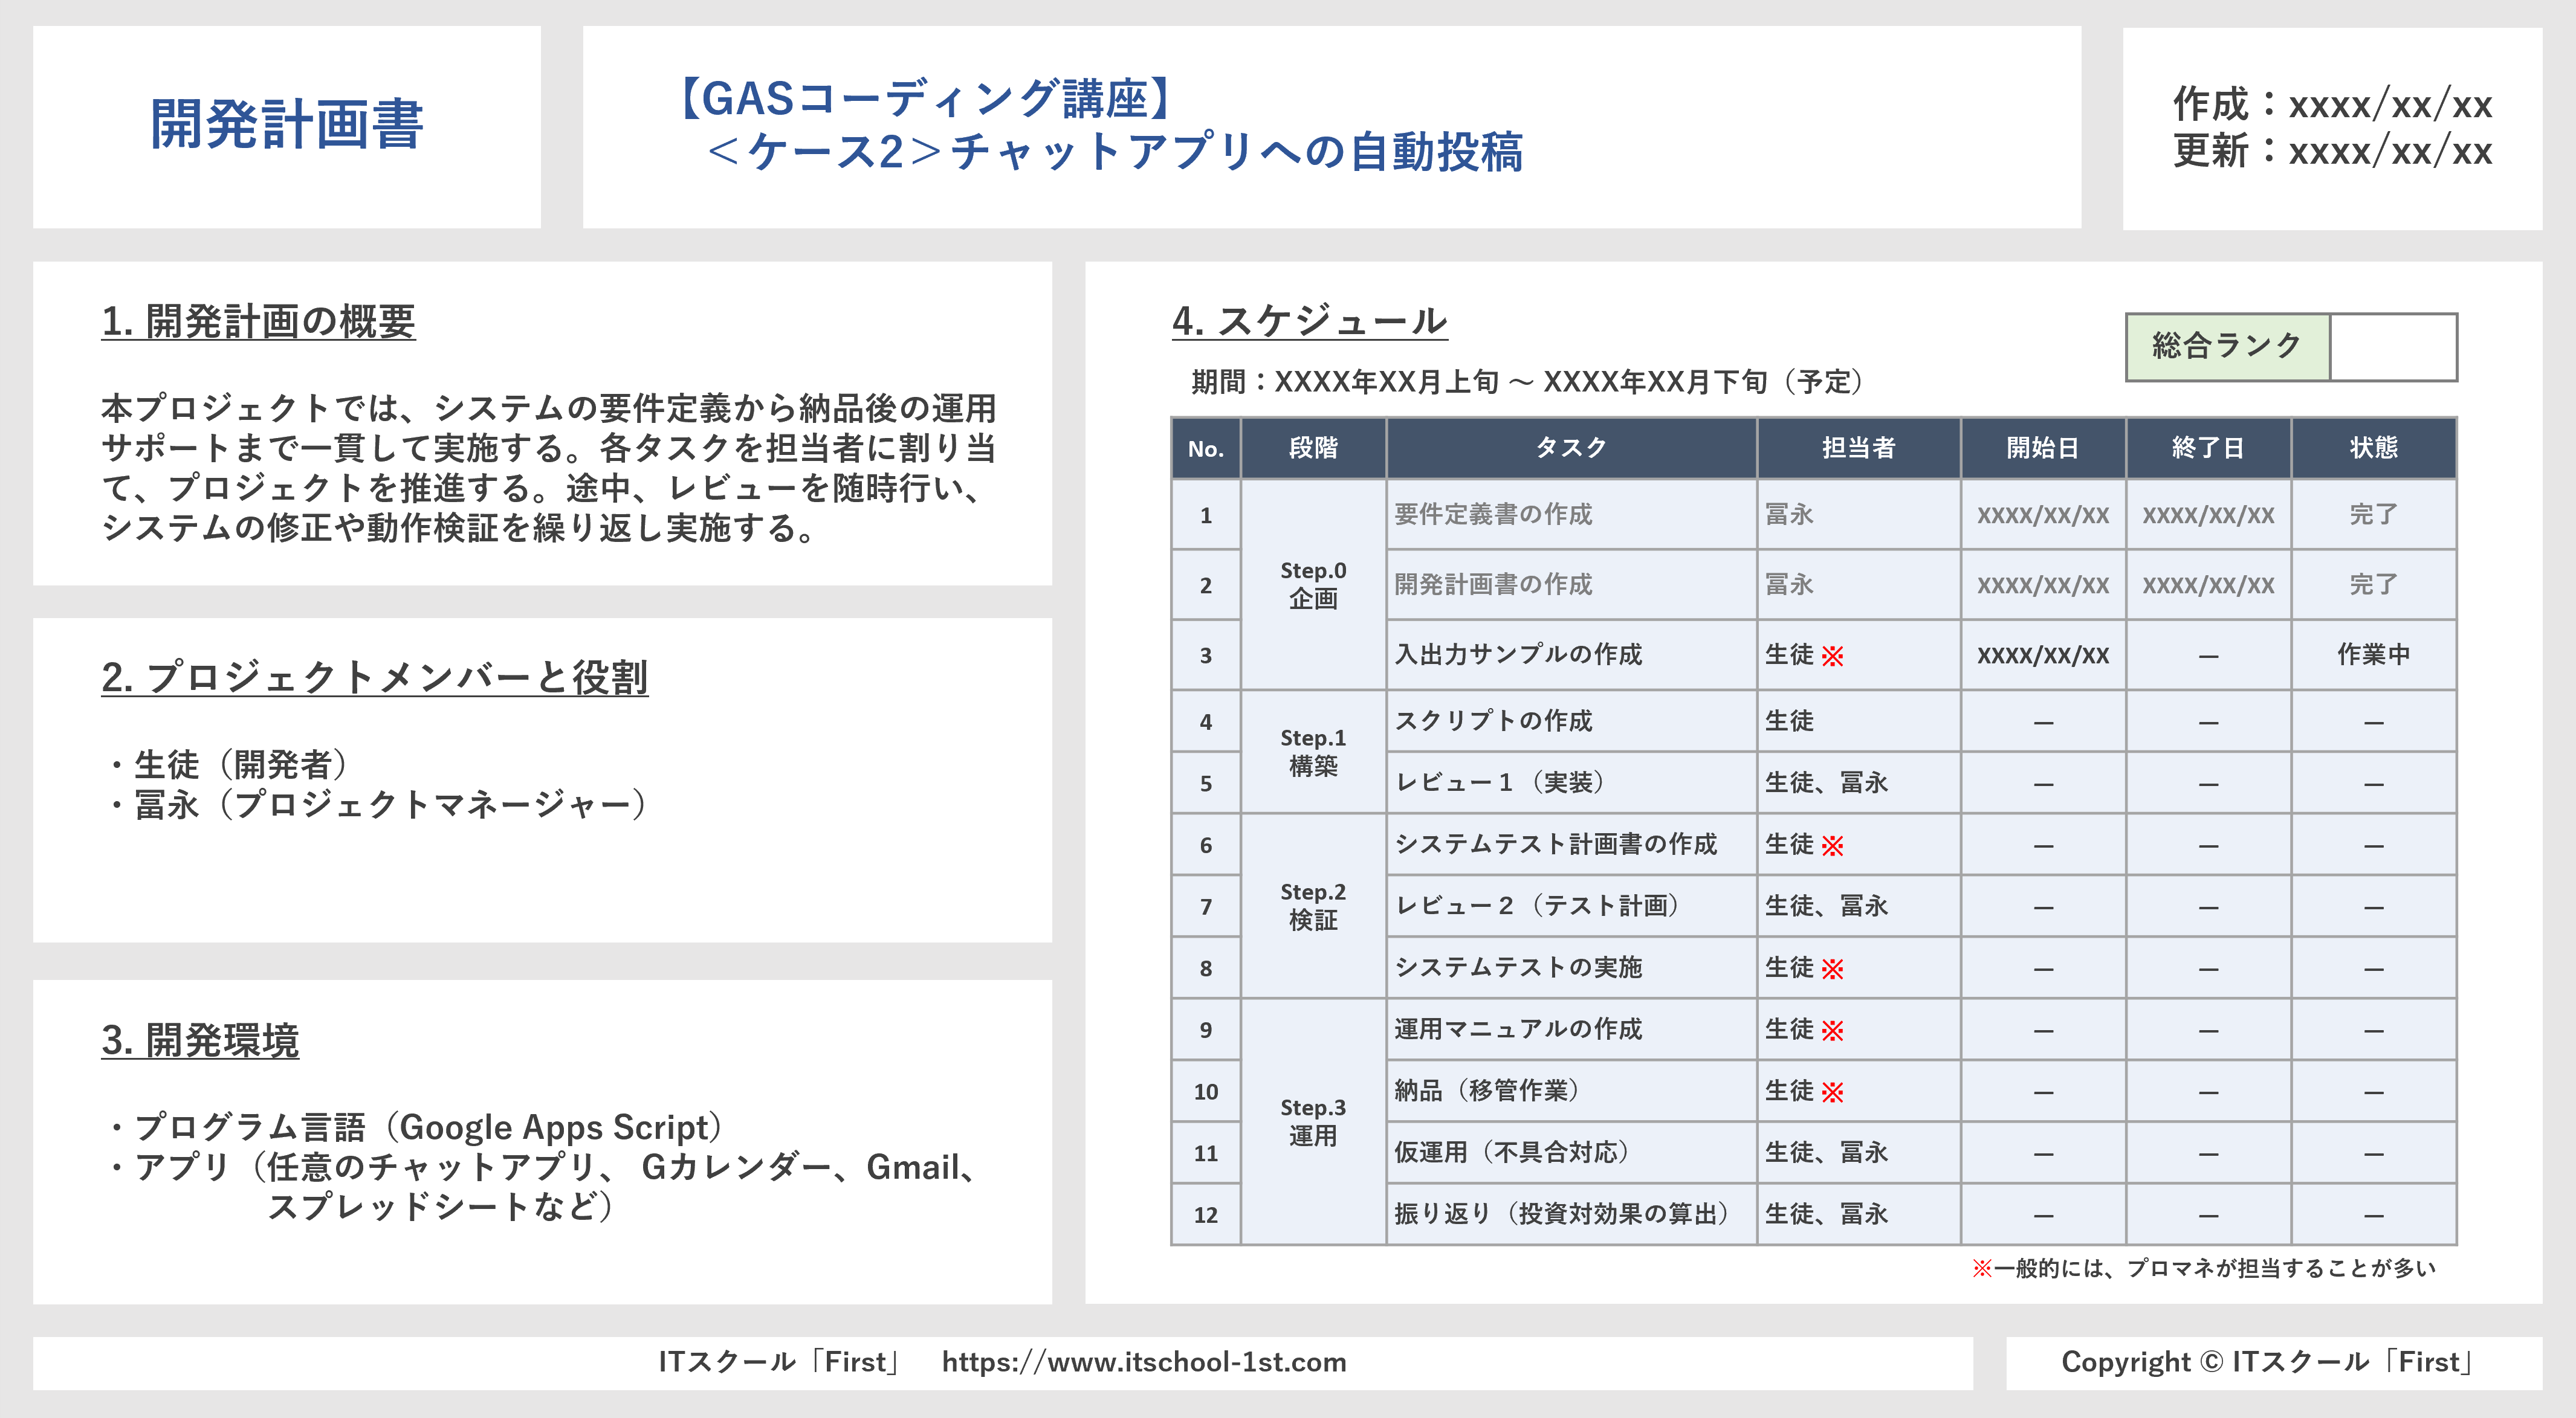Click the task スクリプトの作成
The image size is (2576, 1418).
(x=1493, y=721)
